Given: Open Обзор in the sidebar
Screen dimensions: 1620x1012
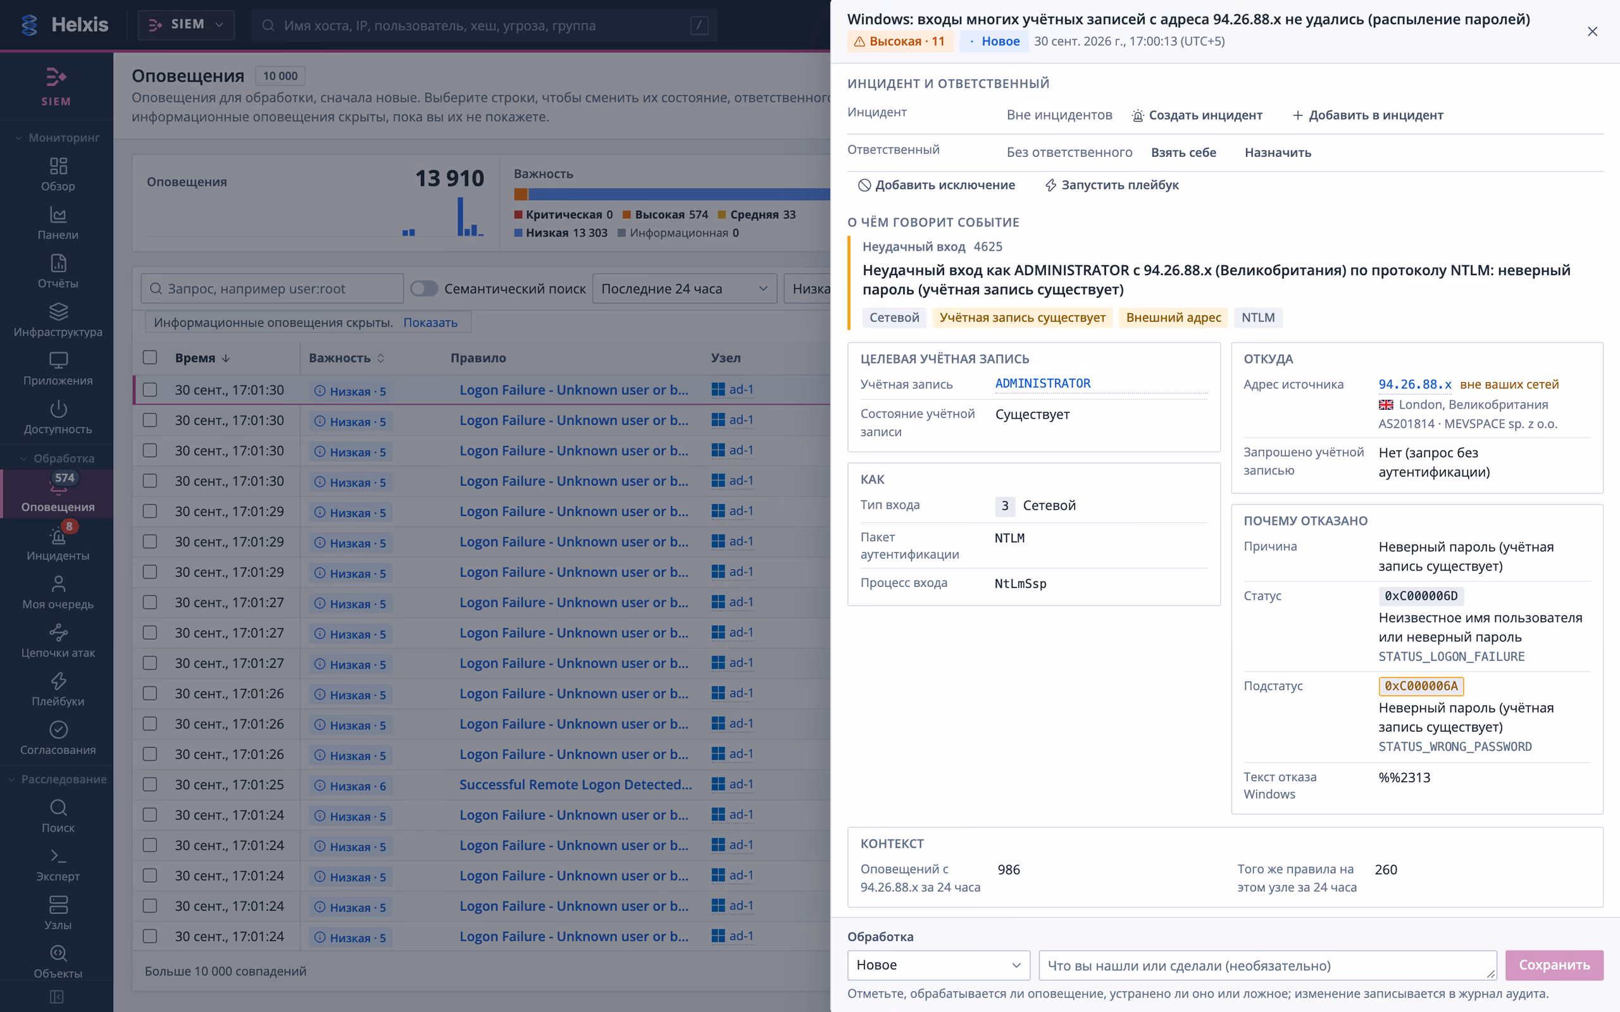Looking at the screenshot, I should click(x=58, y=175).
